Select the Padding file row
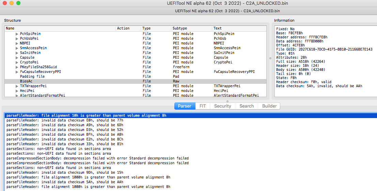Image resolution: width=377 pixels, height=191 pixels. (x=136, y=76)
